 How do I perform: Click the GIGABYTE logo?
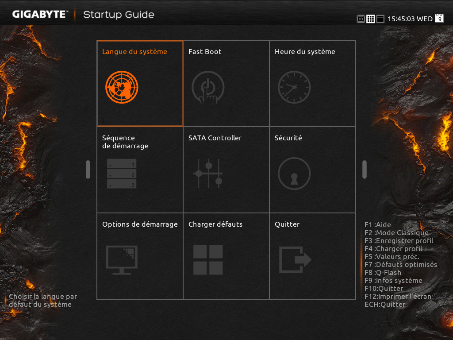pos(40,15)
